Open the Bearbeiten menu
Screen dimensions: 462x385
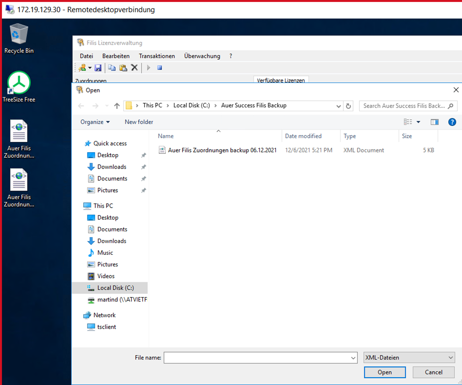pos(116,56)
